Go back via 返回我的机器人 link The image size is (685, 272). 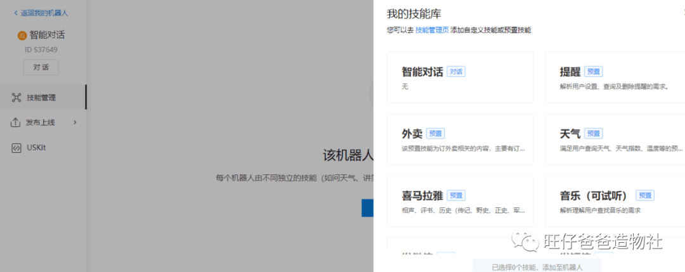point(41,13)
